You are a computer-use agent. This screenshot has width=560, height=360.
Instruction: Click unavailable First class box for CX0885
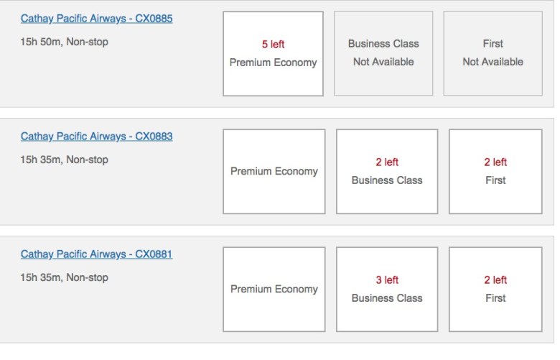point(493,54)
